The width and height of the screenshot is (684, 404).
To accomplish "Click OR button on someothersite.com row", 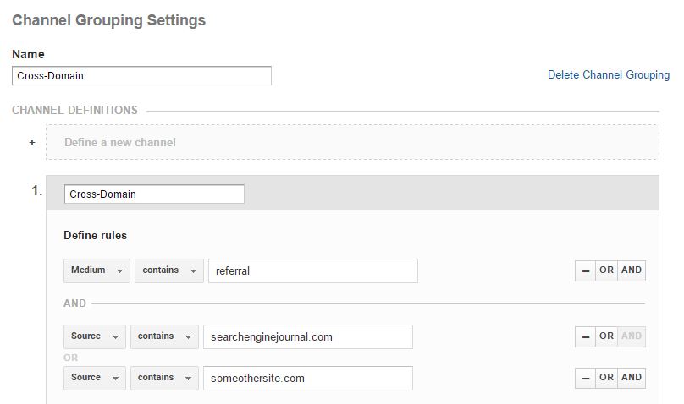I will pos(606,378).
